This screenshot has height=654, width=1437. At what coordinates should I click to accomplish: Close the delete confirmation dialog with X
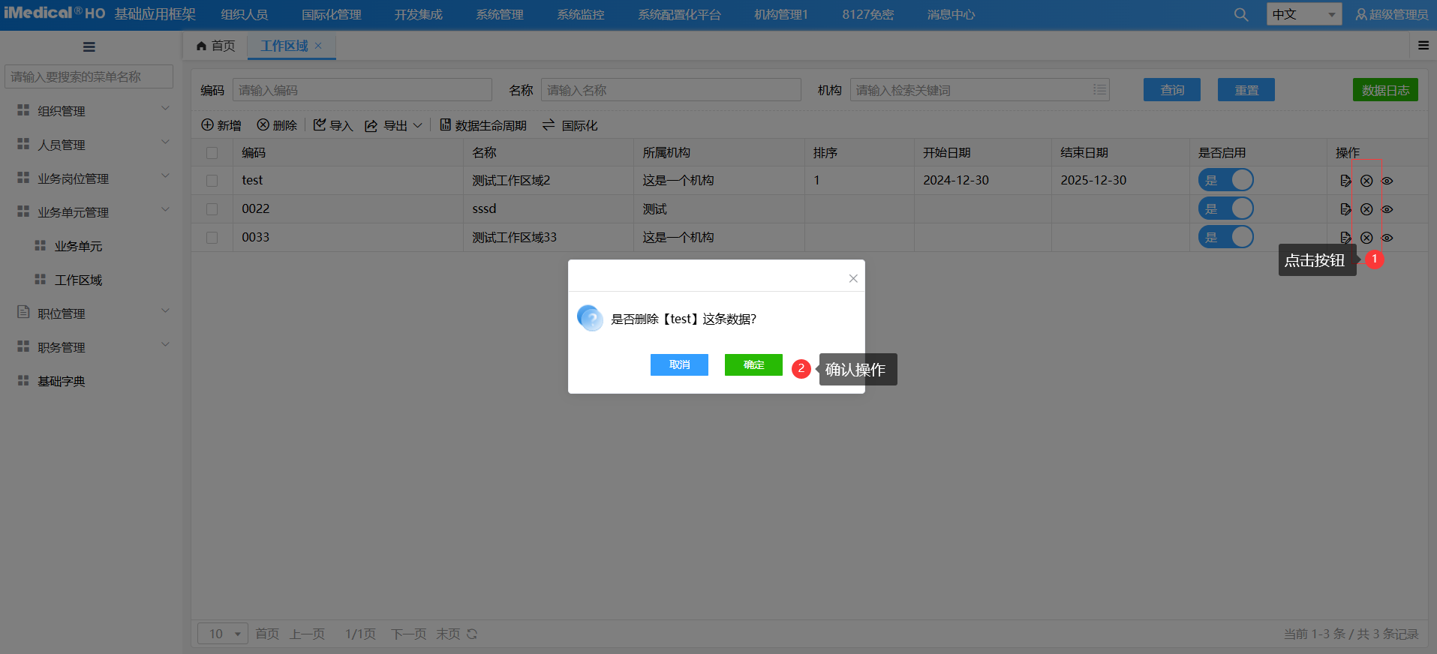point(853,278)
